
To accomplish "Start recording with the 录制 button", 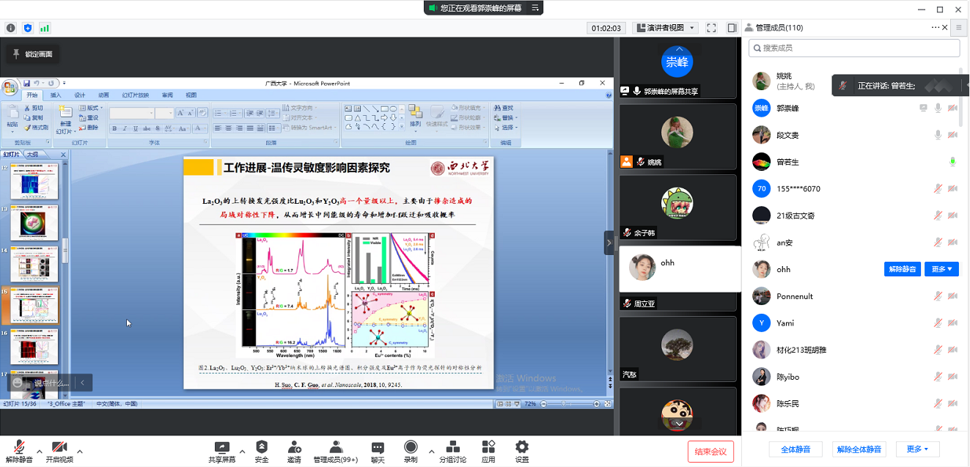I will click(x=411, y=451).
